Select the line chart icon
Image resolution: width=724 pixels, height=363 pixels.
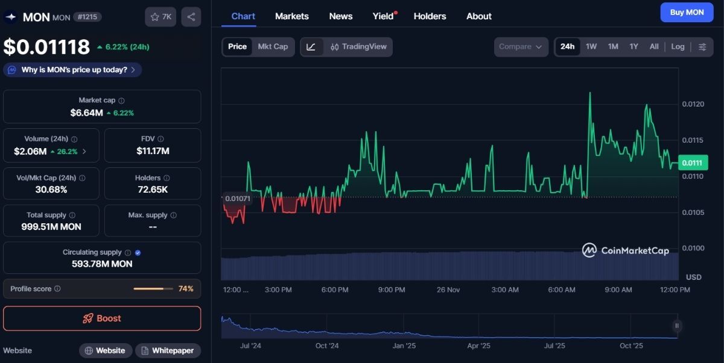pos(311,47)
